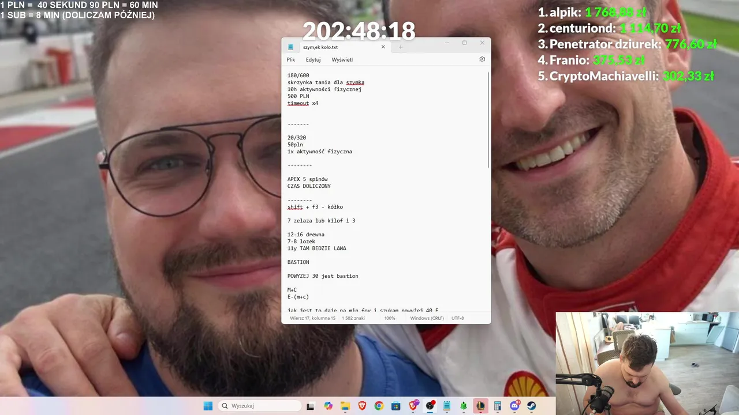
Task: Click the line '12-16 drewna'
Action: tap(306, 235)
